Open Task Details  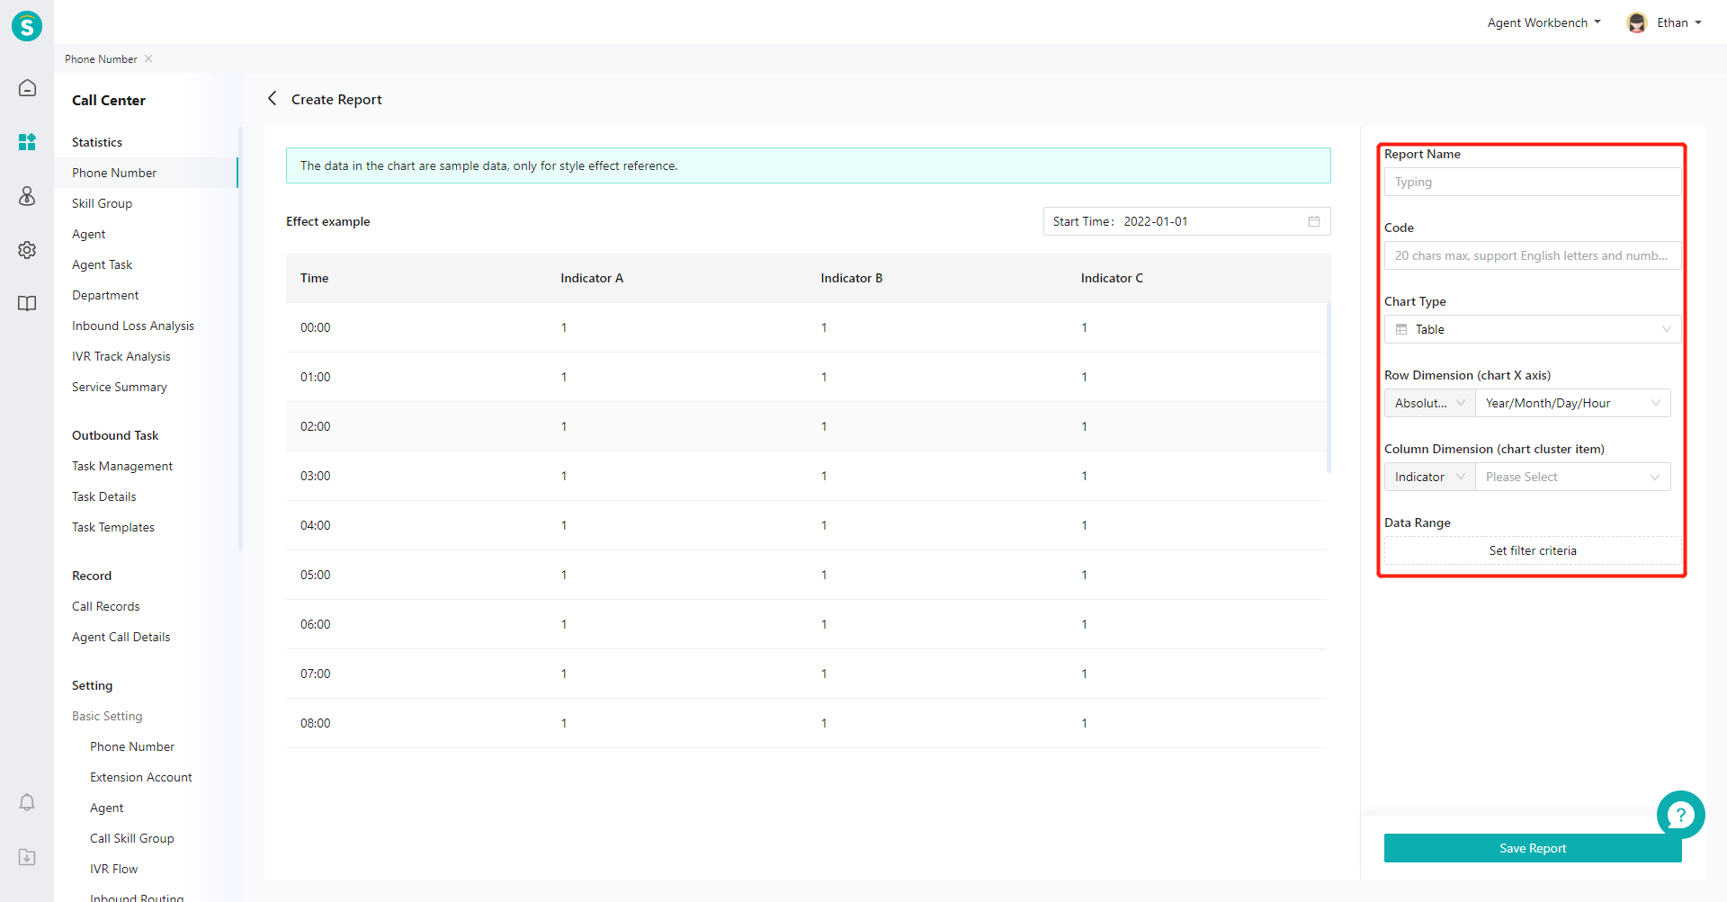(x=104, y=496)
